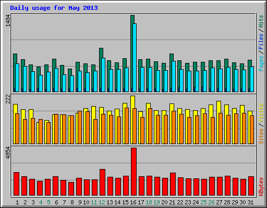
Task: Click day 21 on the x-axis
Action: (172, 202)
